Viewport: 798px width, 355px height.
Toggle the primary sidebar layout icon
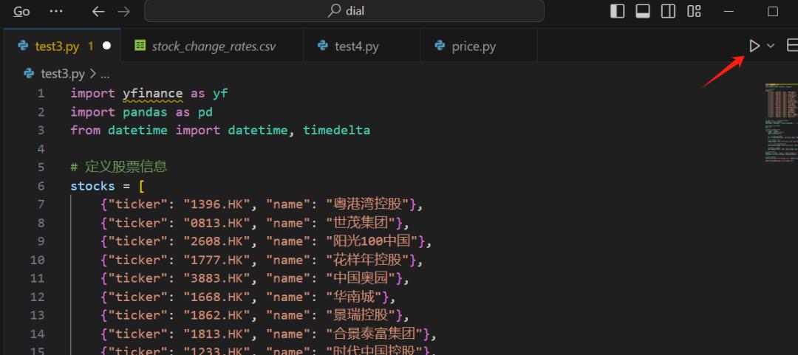618,11
